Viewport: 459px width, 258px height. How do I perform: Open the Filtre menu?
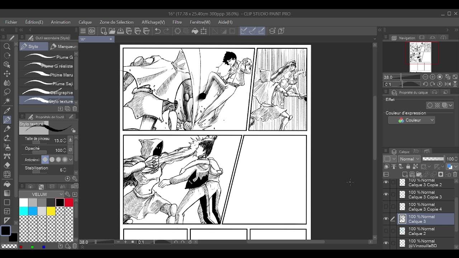coord(177,22)
